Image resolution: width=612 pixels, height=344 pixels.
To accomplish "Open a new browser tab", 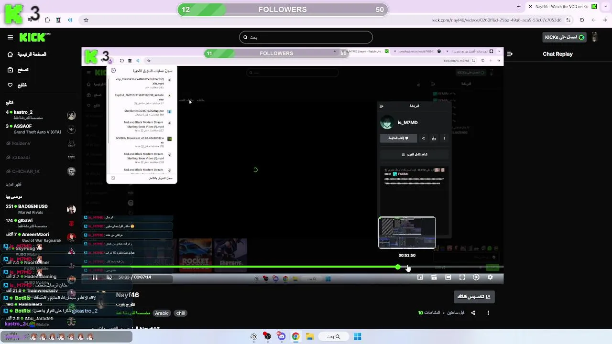I will (x=519, y=7).
